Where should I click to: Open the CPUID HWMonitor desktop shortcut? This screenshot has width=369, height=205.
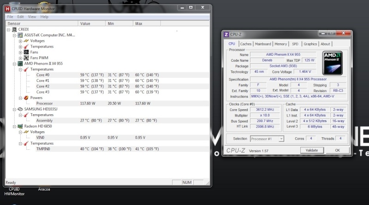click(x=14, y=191)
